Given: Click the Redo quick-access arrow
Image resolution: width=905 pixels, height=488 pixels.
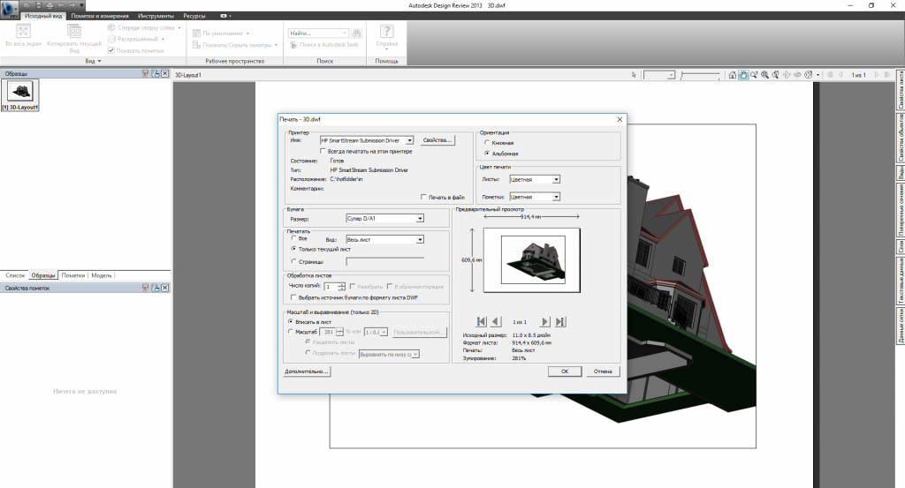Looking at the screenshot, I should (x=72, y=5).
